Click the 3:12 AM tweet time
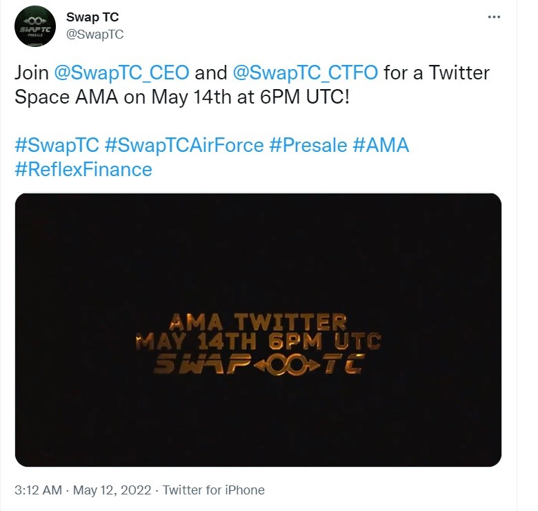538x511 pixels. [38, 490]
